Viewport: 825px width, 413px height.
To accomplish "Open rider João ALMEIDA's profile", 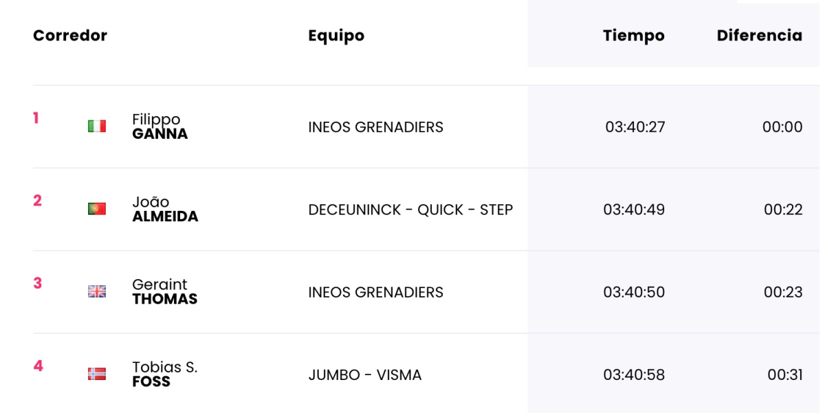I will pos(165,209).
